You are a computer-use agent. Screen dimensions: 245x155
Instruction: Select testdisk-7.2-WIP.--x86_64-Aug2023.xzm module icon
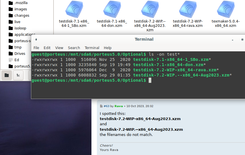[x=150, y=9]
